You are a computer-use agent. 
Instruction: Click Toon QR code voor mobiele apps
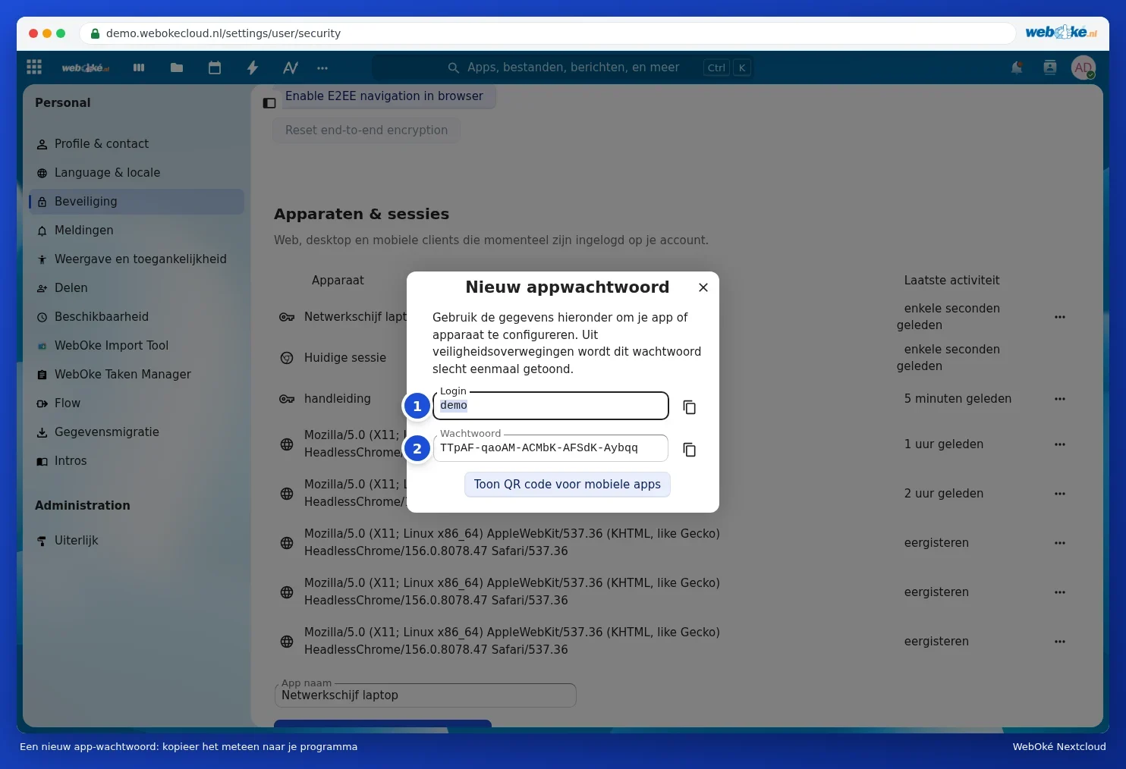coord(568,485)
